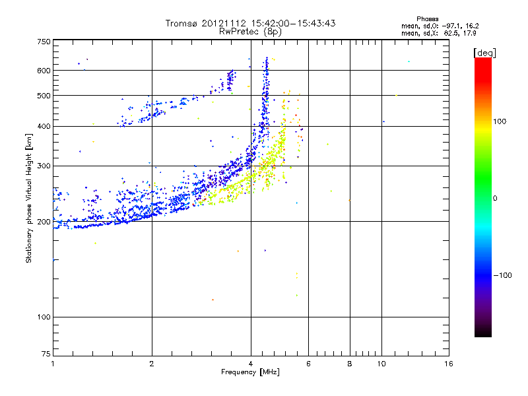
Task: Click the y-axis tick label '300'
Action: pos(44,166)
